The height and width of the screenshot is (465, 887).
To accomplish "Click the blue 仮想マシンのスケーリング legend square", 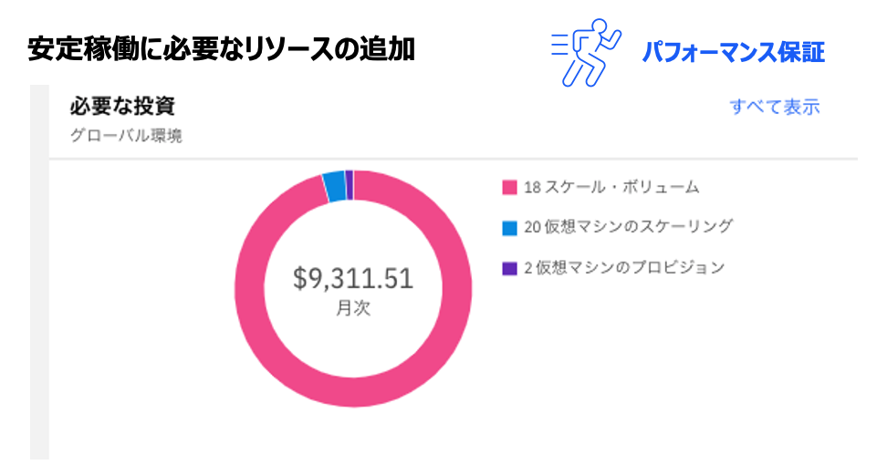I will click(x=509, y=227).
